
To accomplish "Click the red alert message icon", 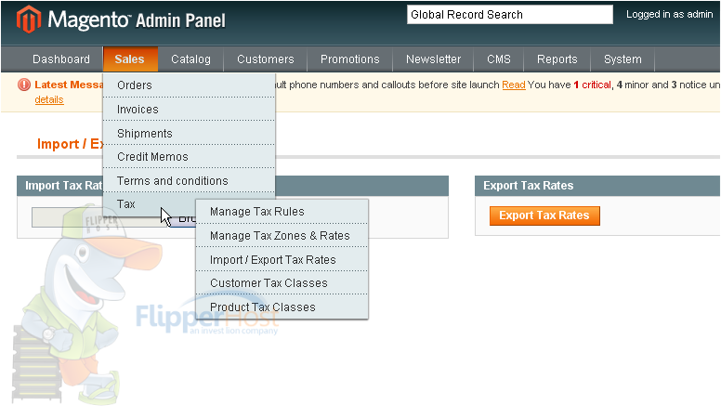I will 24,85.
